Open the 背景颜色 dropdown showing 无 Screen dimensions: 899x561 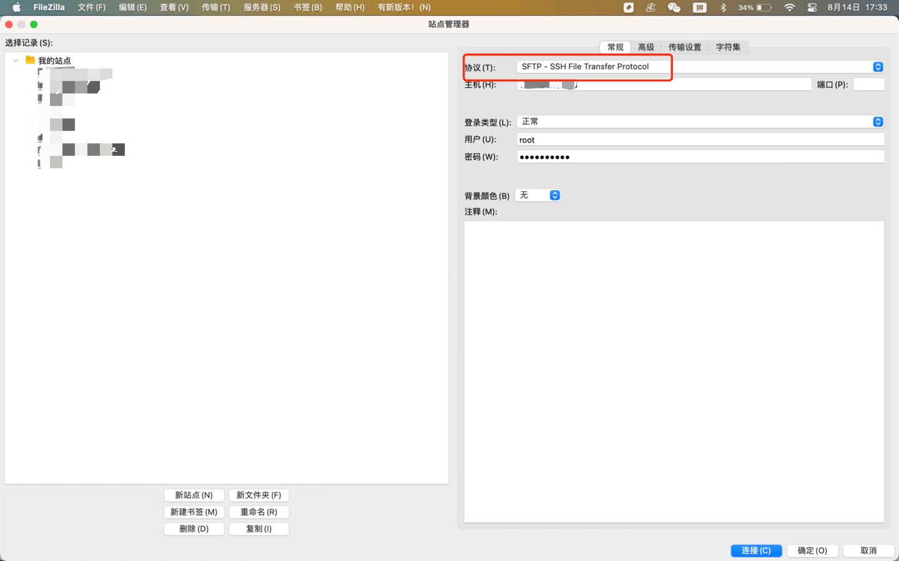coord(538,195)
